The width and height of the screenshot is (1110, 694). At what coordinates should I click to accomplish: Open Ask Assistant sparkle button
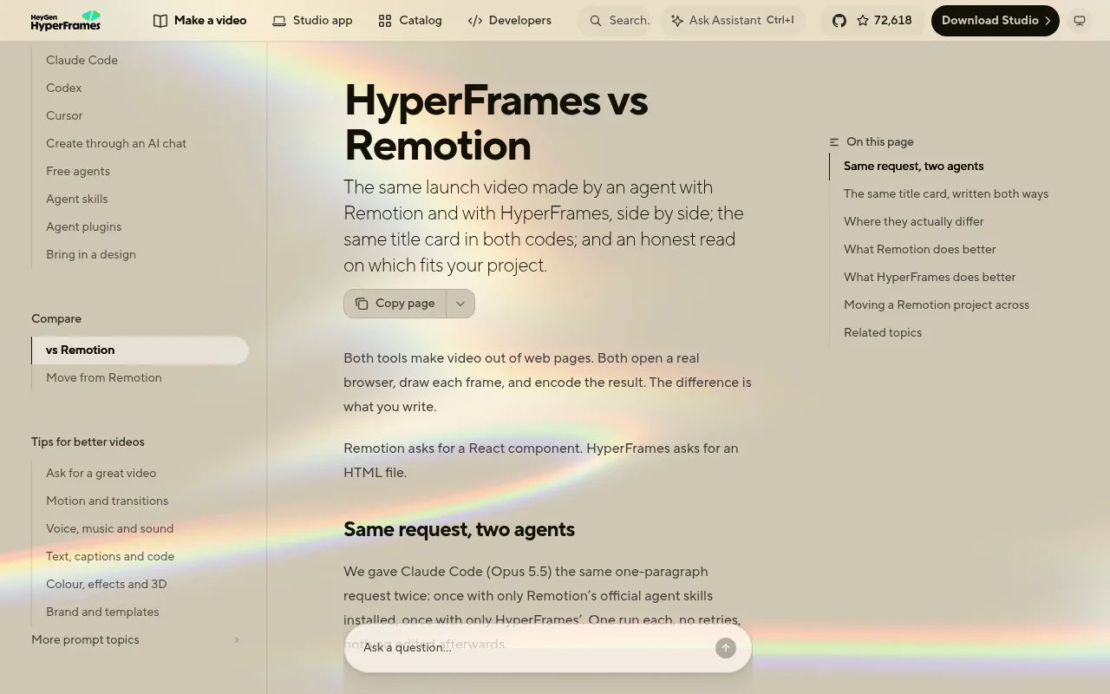click(733, 20)
